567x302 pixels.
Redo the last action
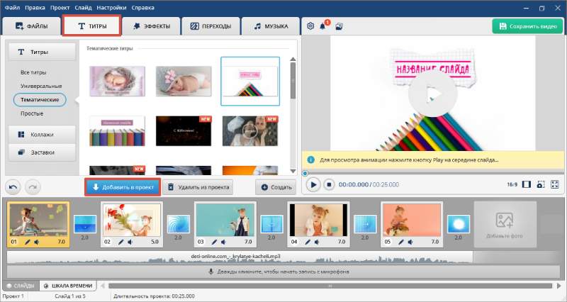pyautogui.click(x=33, y=187)
